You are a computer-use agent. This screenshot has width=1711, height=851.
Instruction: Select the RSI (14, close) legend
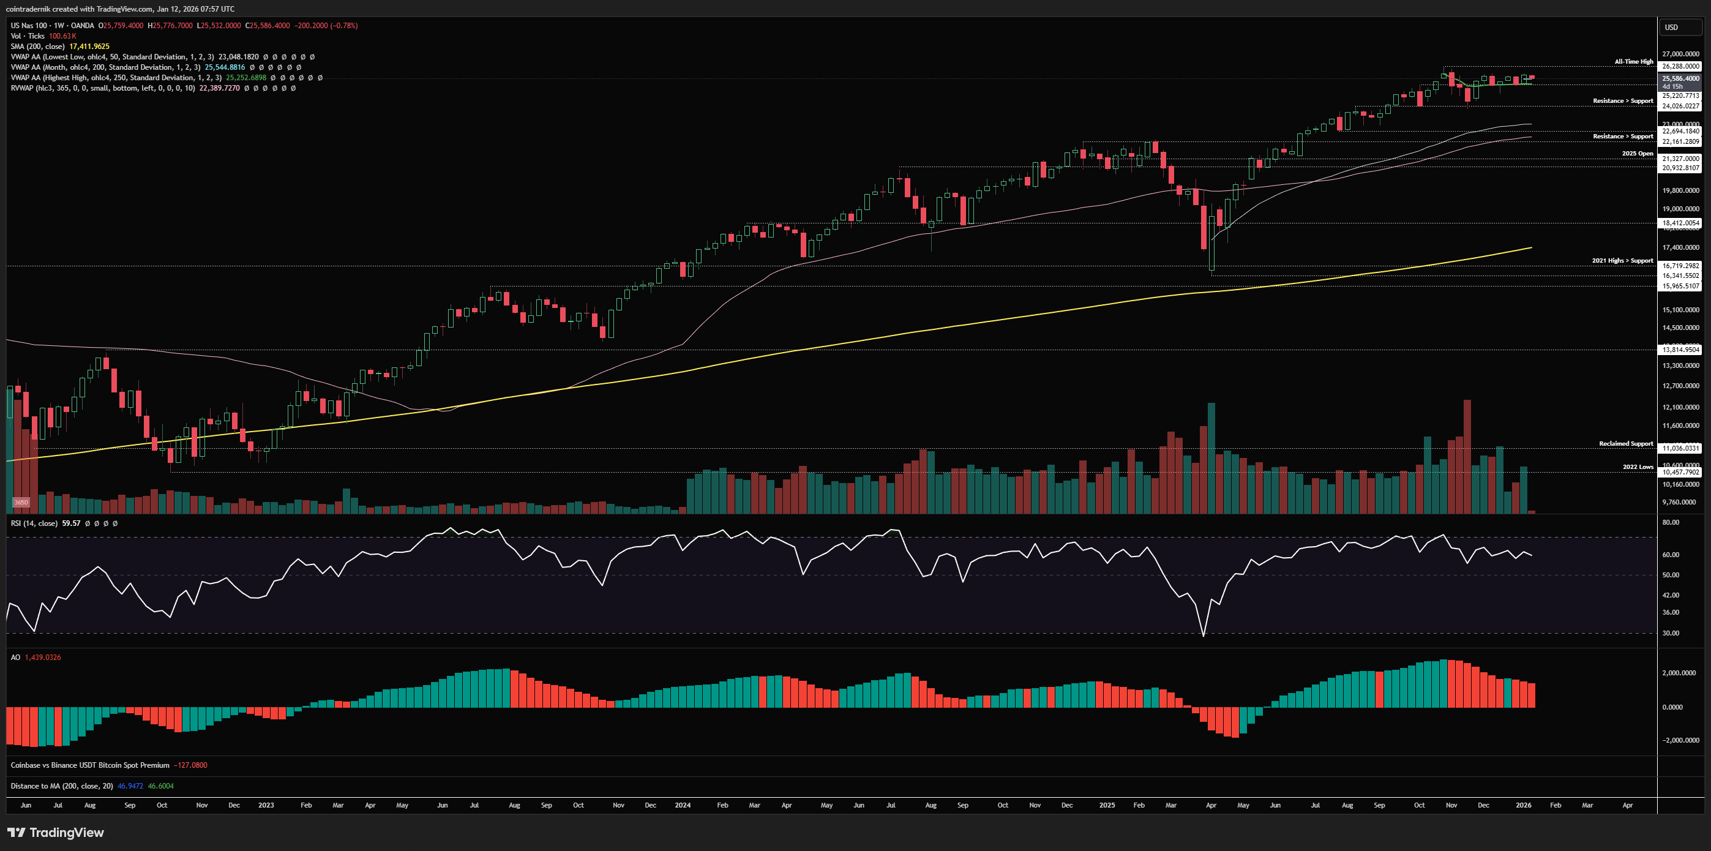tap(34, 523)
